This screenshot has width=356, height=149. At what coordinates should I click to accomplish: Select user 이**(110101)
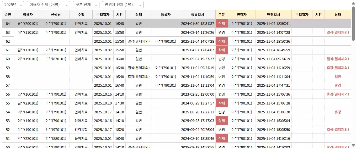tap(28, 32)
